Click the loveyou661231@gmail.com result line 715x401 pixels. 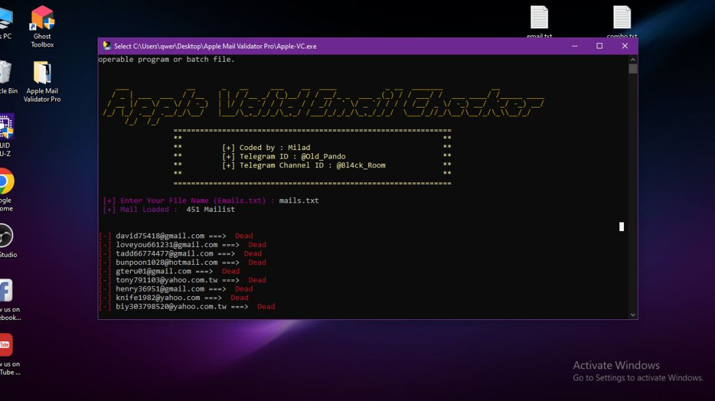click(182, 245)
